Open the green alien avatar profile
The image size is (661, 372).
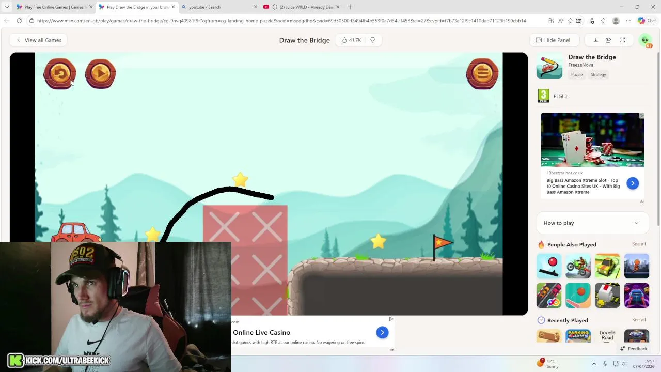tap(645, 40)
